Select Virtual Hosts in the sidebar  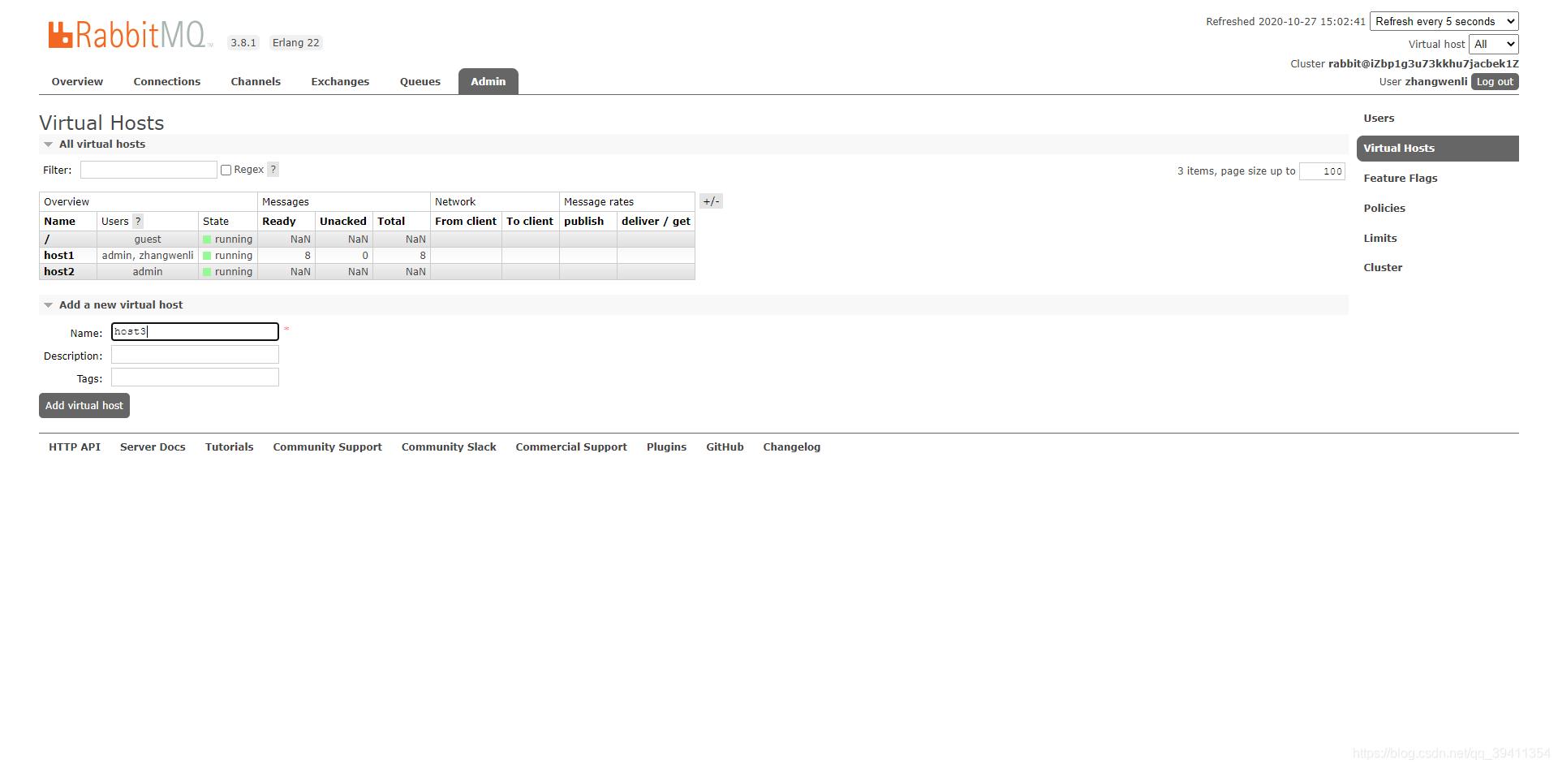click(1438, 149)
